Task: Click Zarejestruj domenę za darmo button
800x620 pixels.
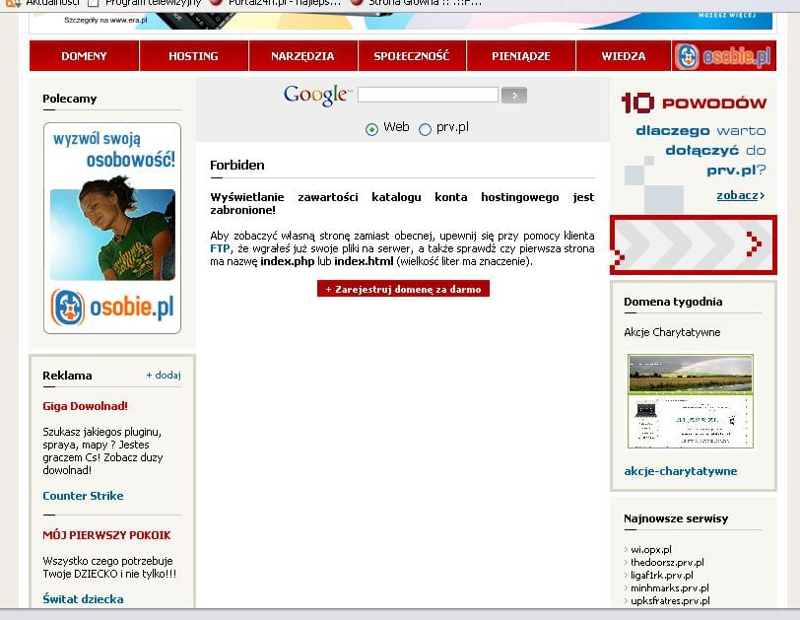Action: coord(403,288)
